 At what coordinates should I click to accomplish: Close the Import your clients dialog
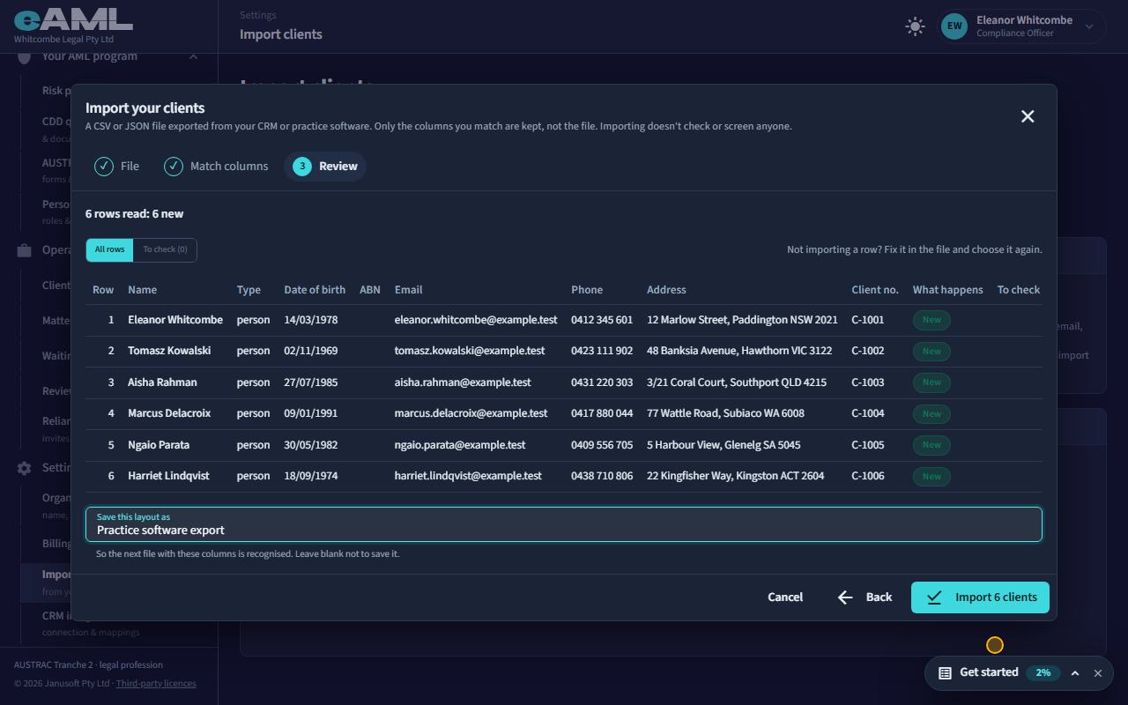1028,116
